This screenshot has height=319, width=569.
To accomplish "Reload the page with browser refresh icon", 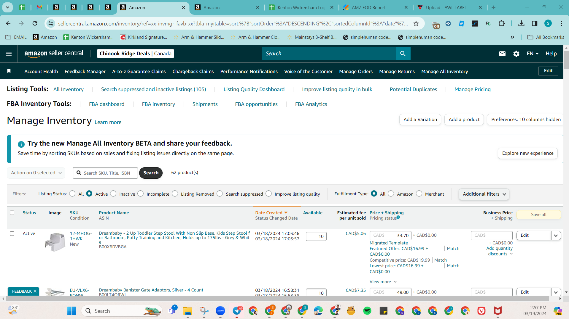I will (35, 23).
